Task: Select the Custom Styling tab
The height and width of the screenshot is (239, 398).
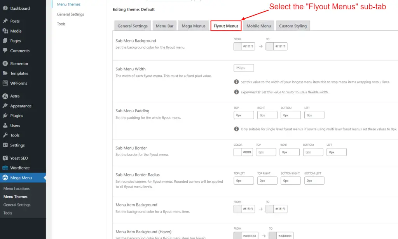Action: (293, 26)
